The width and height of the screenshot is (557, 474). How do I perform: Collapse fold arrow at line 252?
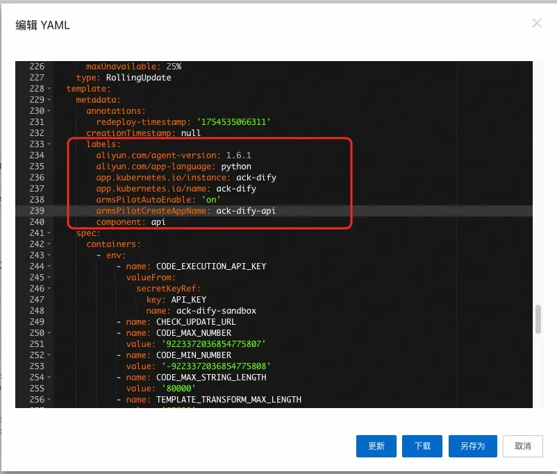[49, 355]
